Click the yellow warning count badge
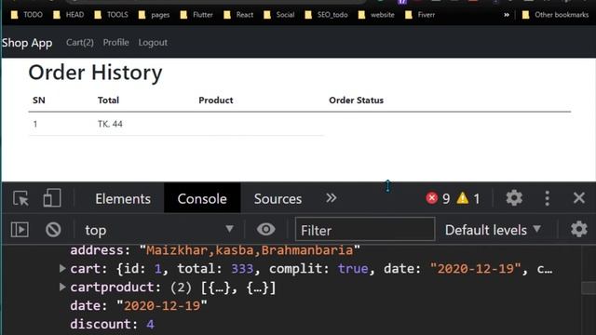 [468, 198]
